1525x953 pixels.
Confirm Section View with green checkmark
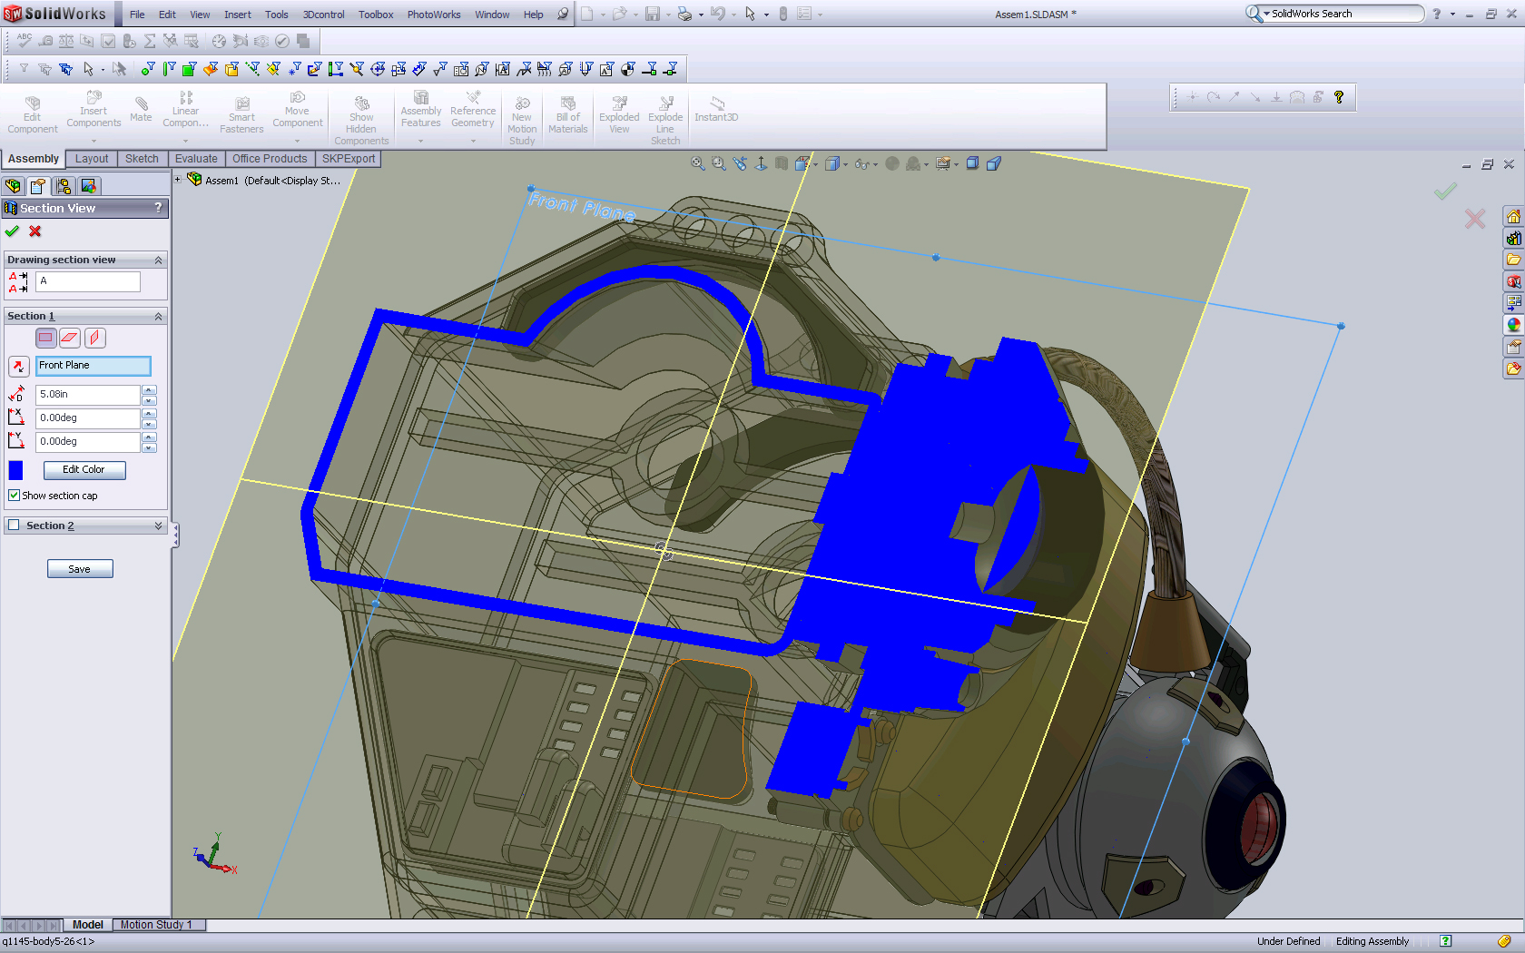12,231
